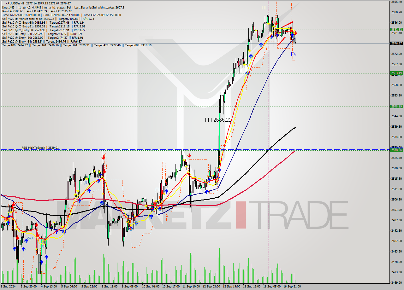404x290 pixels.
Task: Click the 2520.60 price axis label
Action: pos(396,168)
